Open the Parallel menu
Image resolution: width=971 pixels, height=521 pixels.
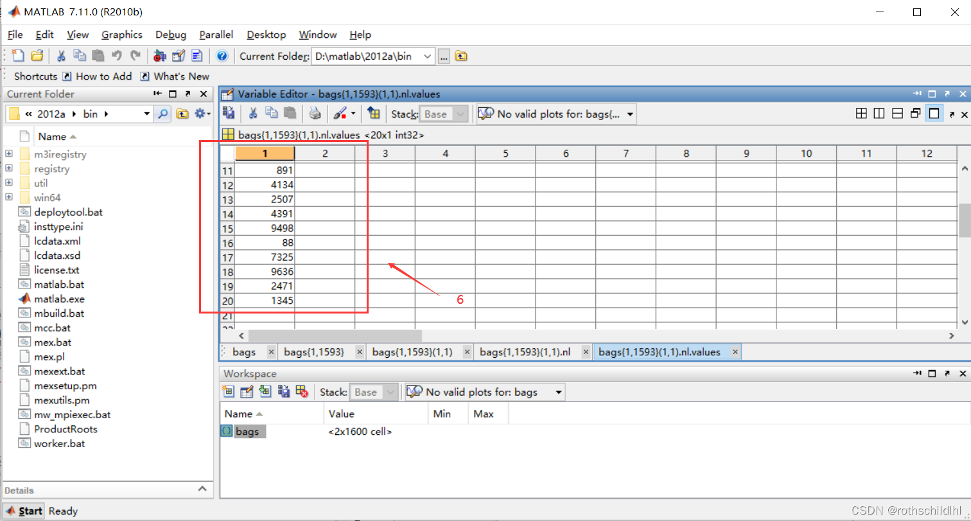216,35
